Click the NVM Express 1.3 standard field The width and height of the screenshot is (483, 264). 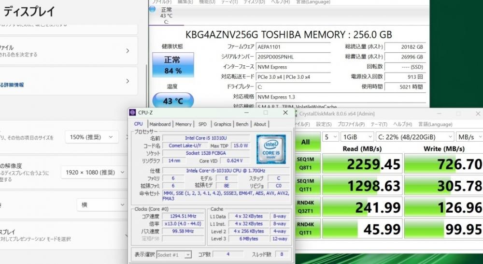341,97
